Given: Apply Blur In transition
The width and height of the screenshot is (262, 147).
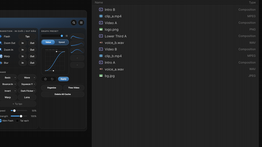Looking at the screenshot, I should 23,63.
